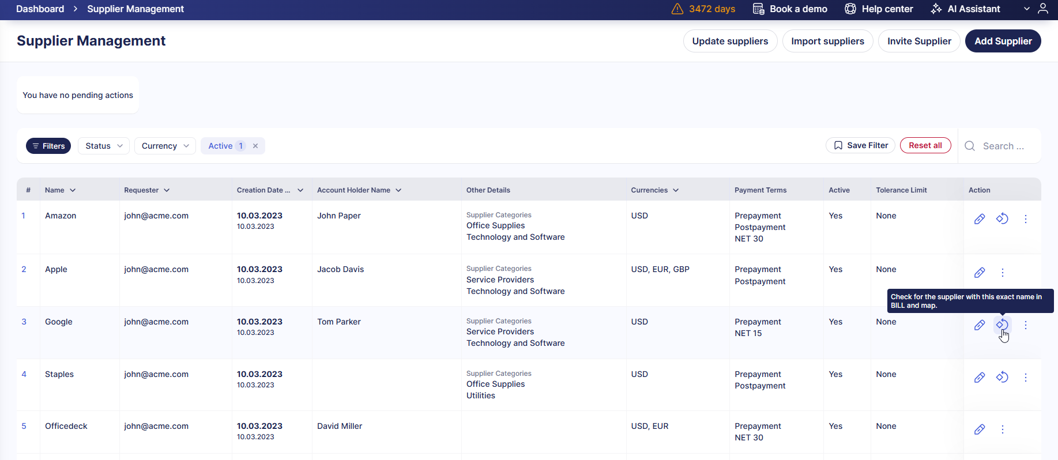
Task: Click the warning triangle 3472 days alert
Action: point(703,9)
